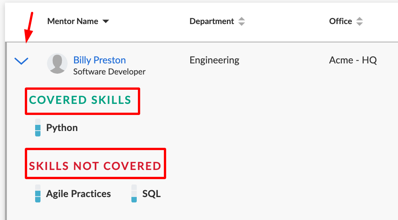Select the Python skill label
This screenshot has width=398, height=220.
[x=62, y=128]
